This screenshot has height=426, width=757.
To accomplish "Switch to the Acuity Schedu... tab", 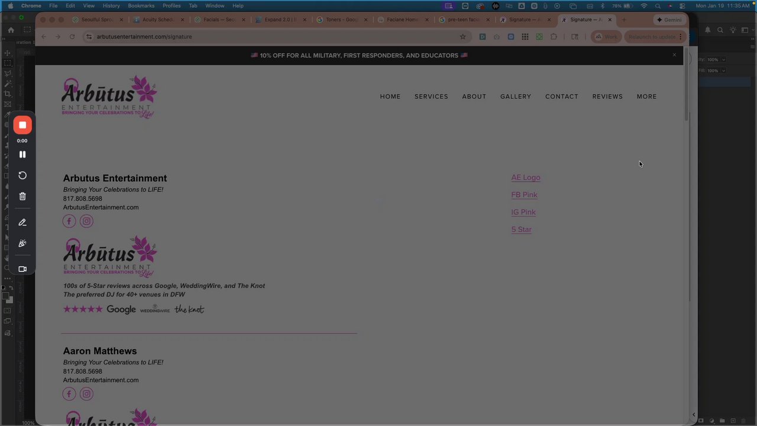I will pyautogui.click(x=158, y=20).
